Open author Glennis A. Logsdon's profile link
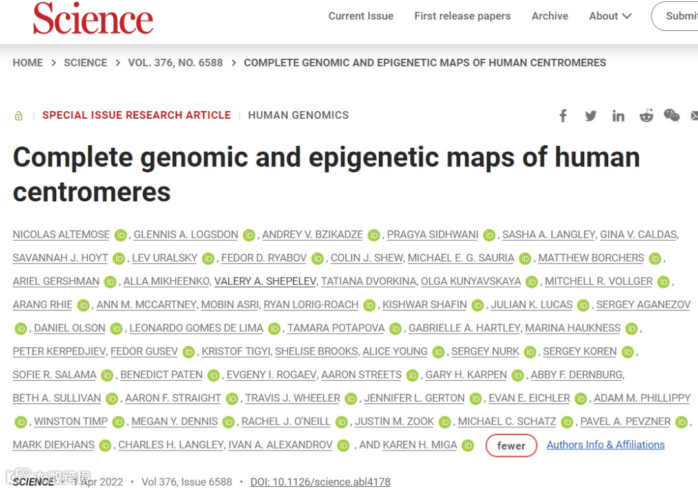This screenshot has height=490, width=698. pos(185,235)
